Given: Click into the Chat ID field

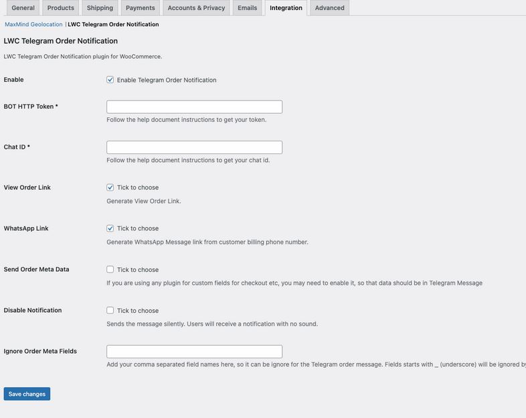Looking at the screenshot, I should pyautogui.click(x=194, y=147).
